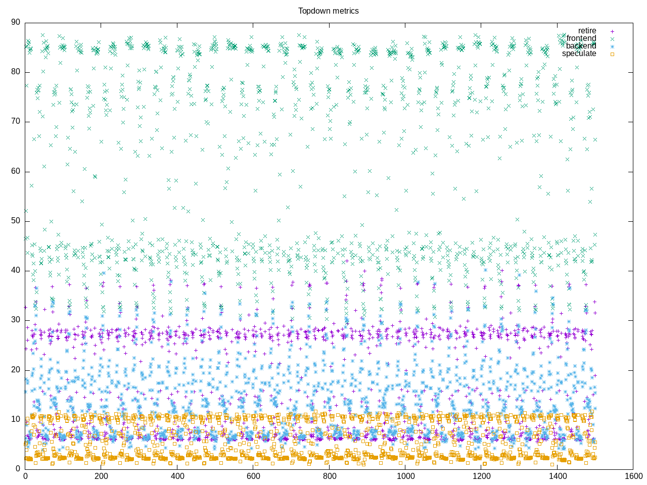Image resolution: width=647 pixels, height=485 pixels.
Task: Click the blue asterisk marker beside backend
Action: [612, 46]
